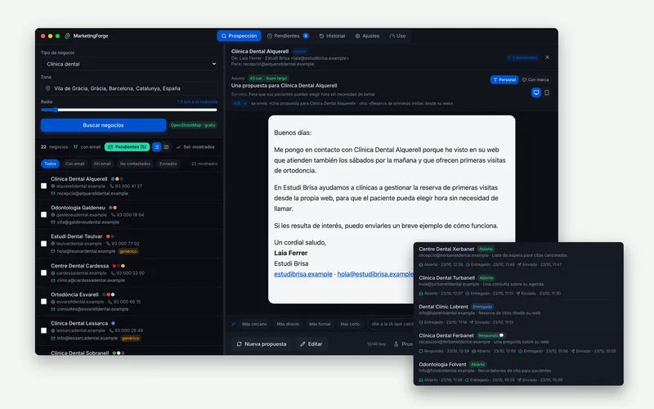Filter by Enviados chip
The width and height of the screenshot is (654, 409).
[x=168, y=164]
